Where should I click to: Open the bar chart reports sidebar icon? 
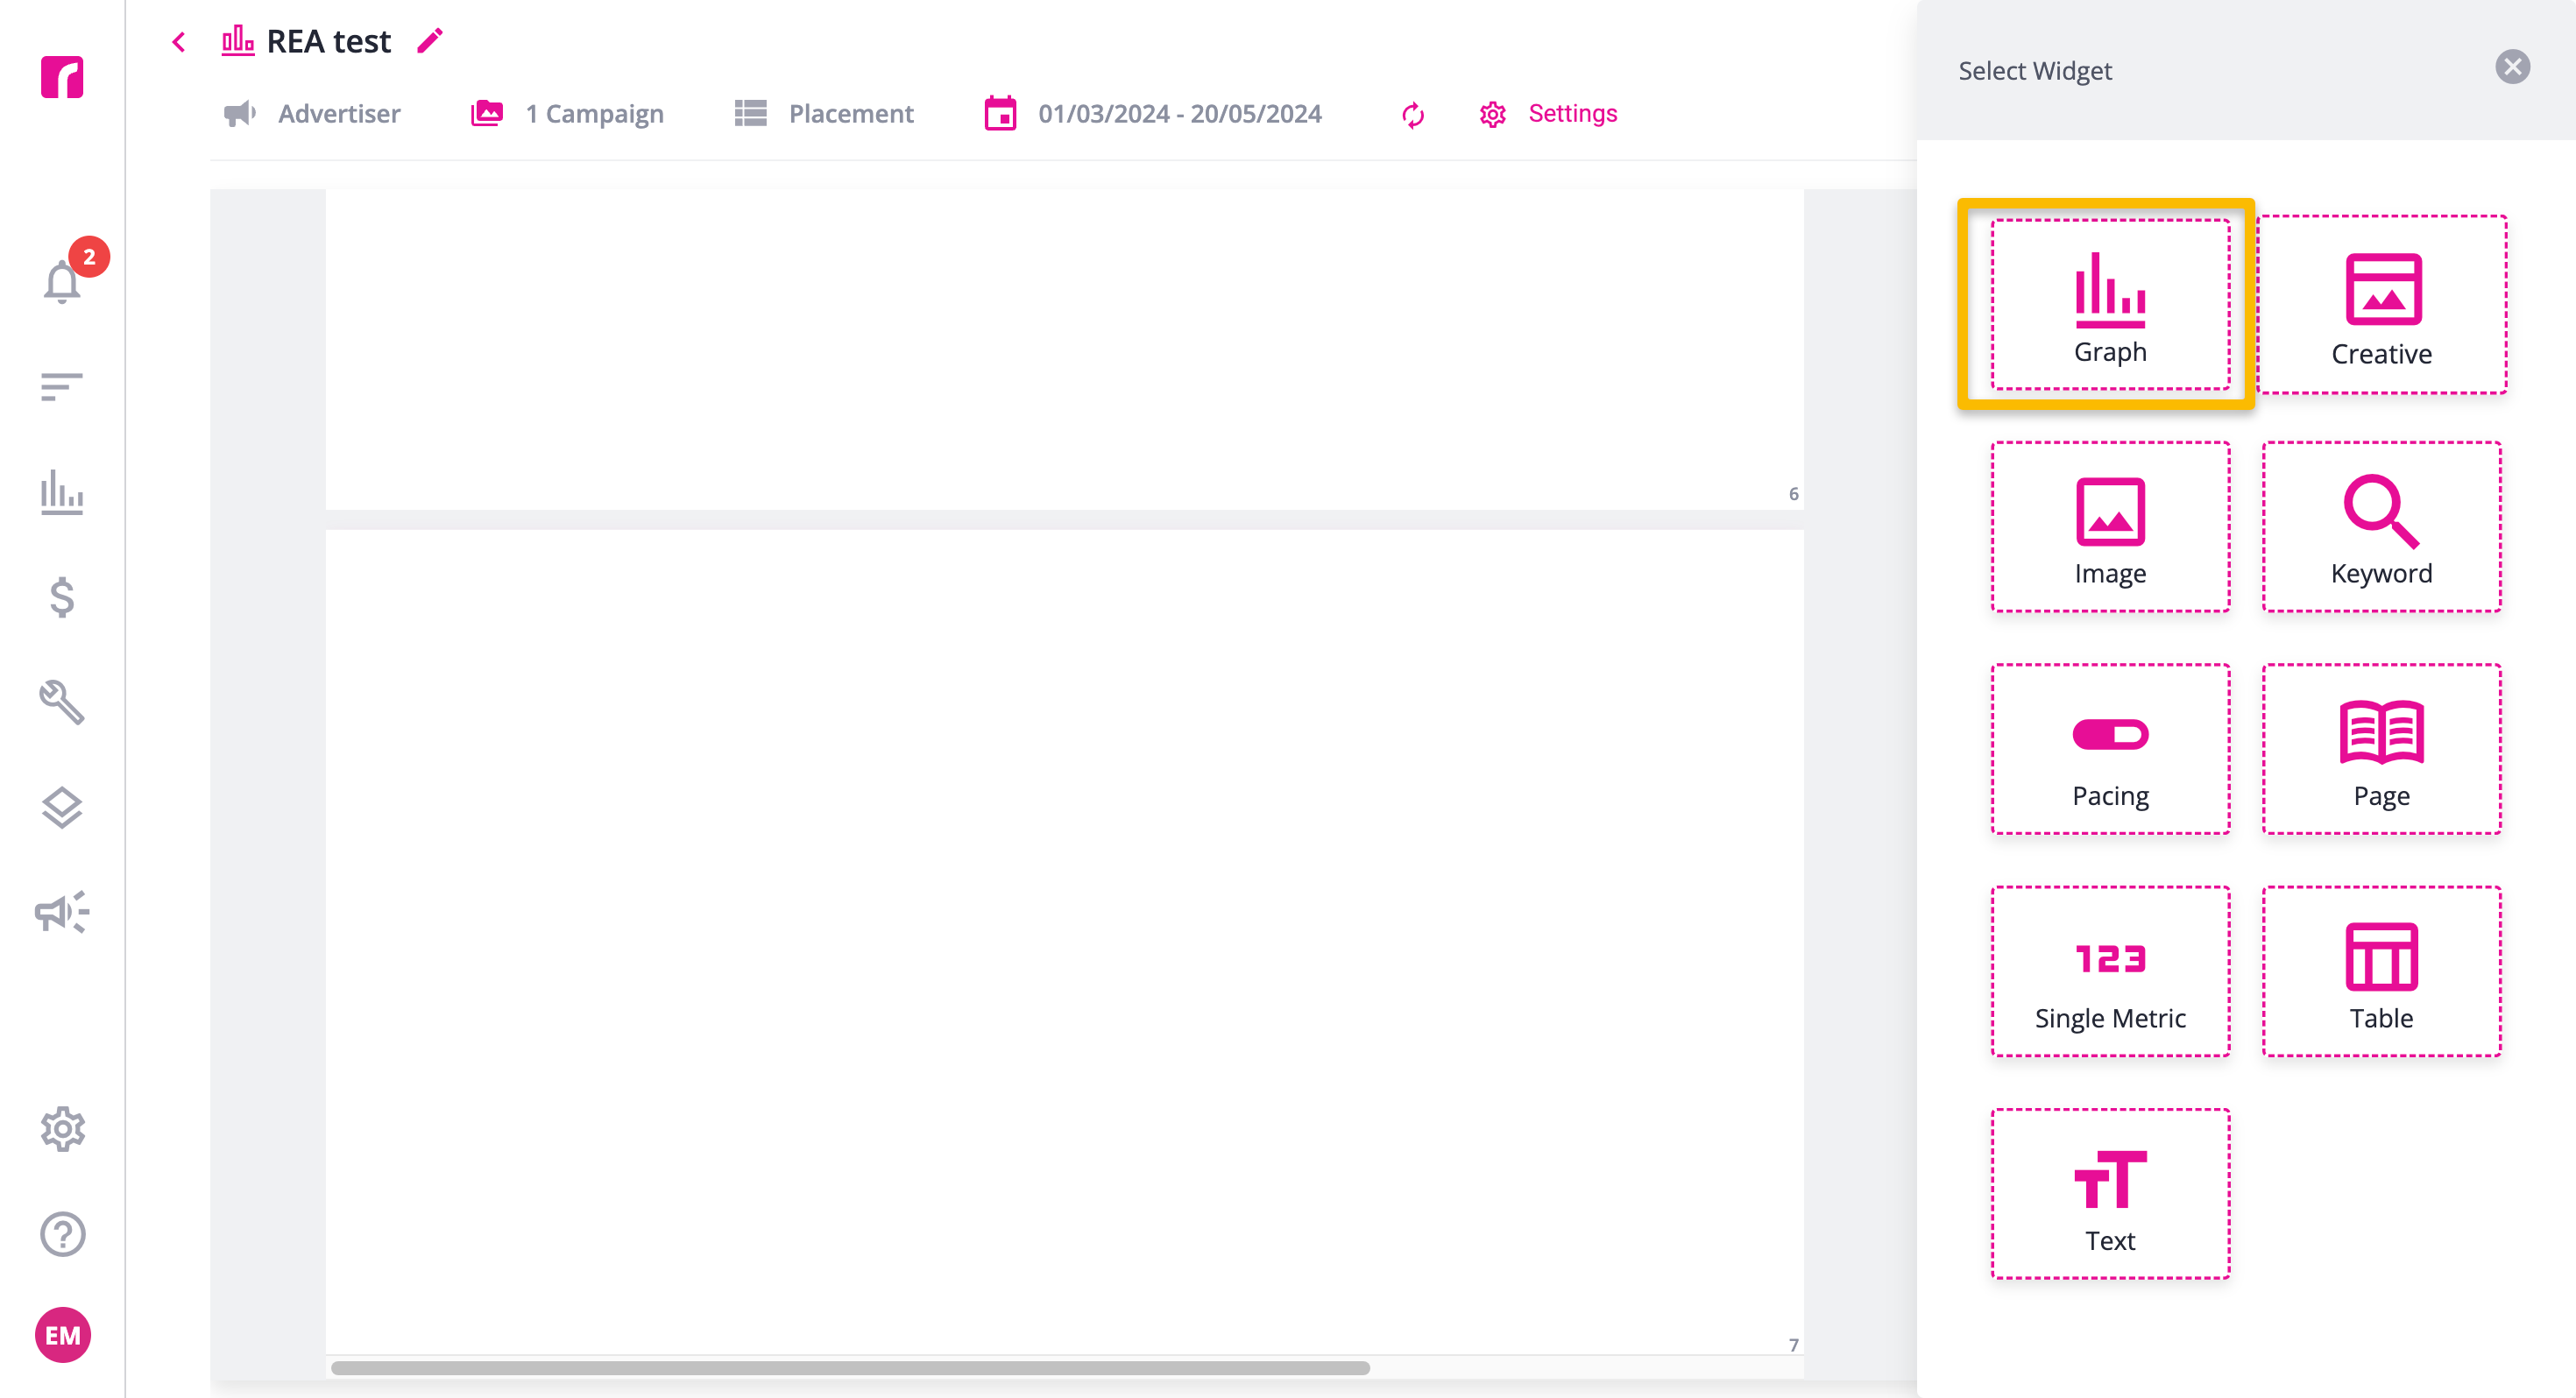[x=62, y=492]
